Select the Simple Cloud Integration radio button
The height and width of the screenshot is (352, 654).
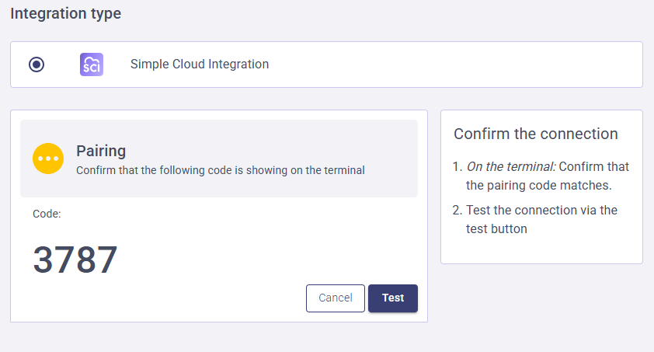coord(37,64)
